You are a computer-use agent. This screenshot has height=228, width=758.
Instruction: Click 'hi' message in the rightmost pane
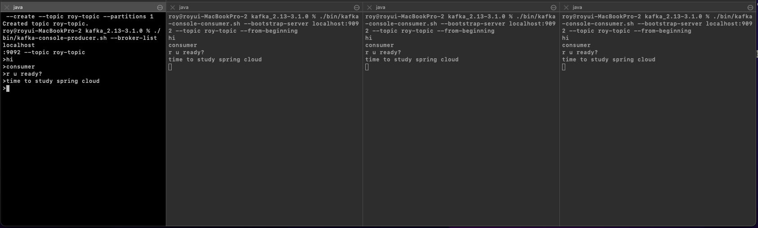tap(566, 38)
